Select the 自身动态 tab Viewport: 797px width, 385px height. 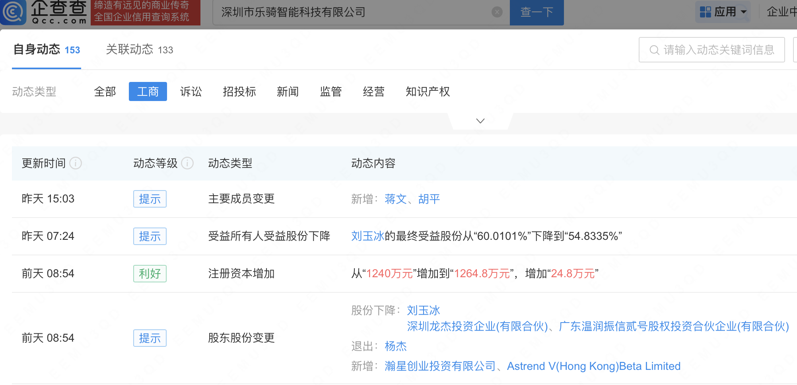point(47,50)
